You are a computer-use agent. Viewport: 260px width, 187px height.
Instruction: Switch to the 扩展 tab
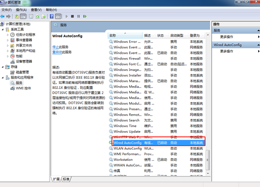click(56, 179)
